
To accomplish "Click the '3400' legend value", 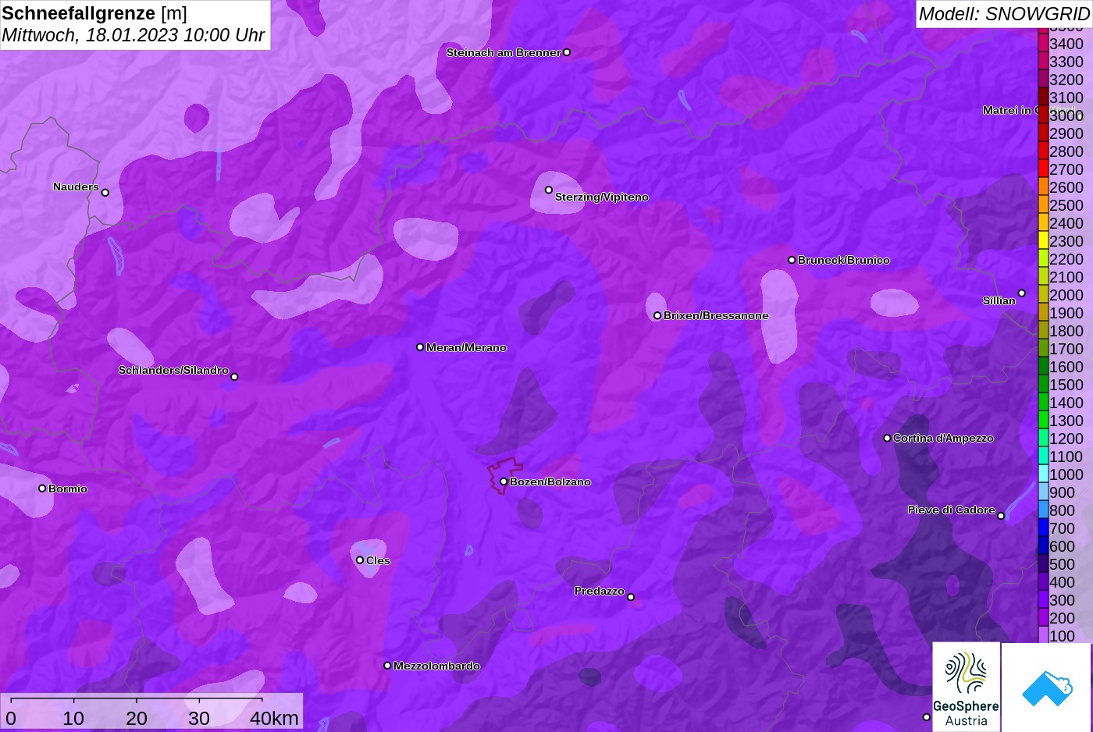I will tap(1066, 44).
